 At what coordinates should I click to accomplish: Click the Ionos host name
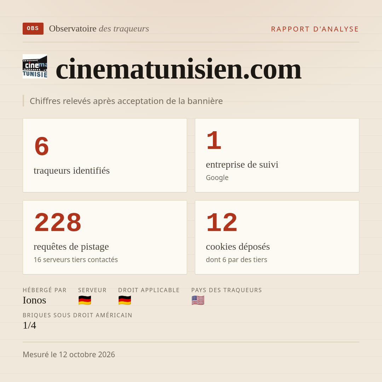click(34, 300)
